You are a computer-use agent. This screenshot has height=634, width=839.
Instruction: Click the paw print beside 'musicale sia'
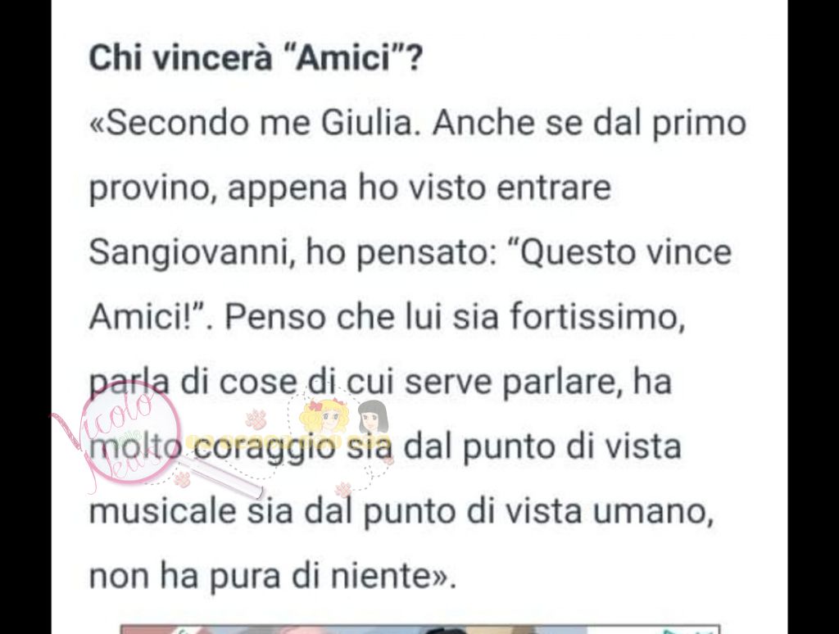pos(342,488)
